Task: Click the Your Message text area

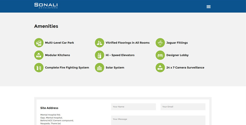Action: point(158,120)
